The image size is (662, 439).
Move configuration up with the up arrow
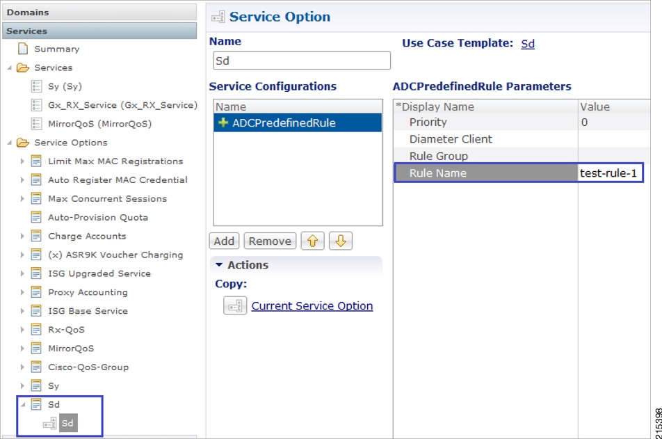pos(312,241)
